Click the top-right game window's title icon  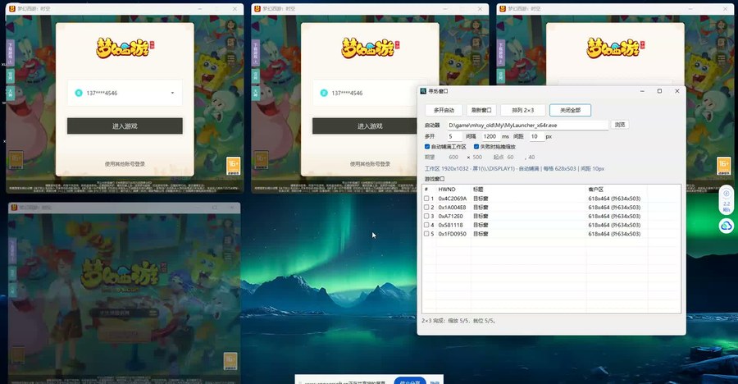503,8
